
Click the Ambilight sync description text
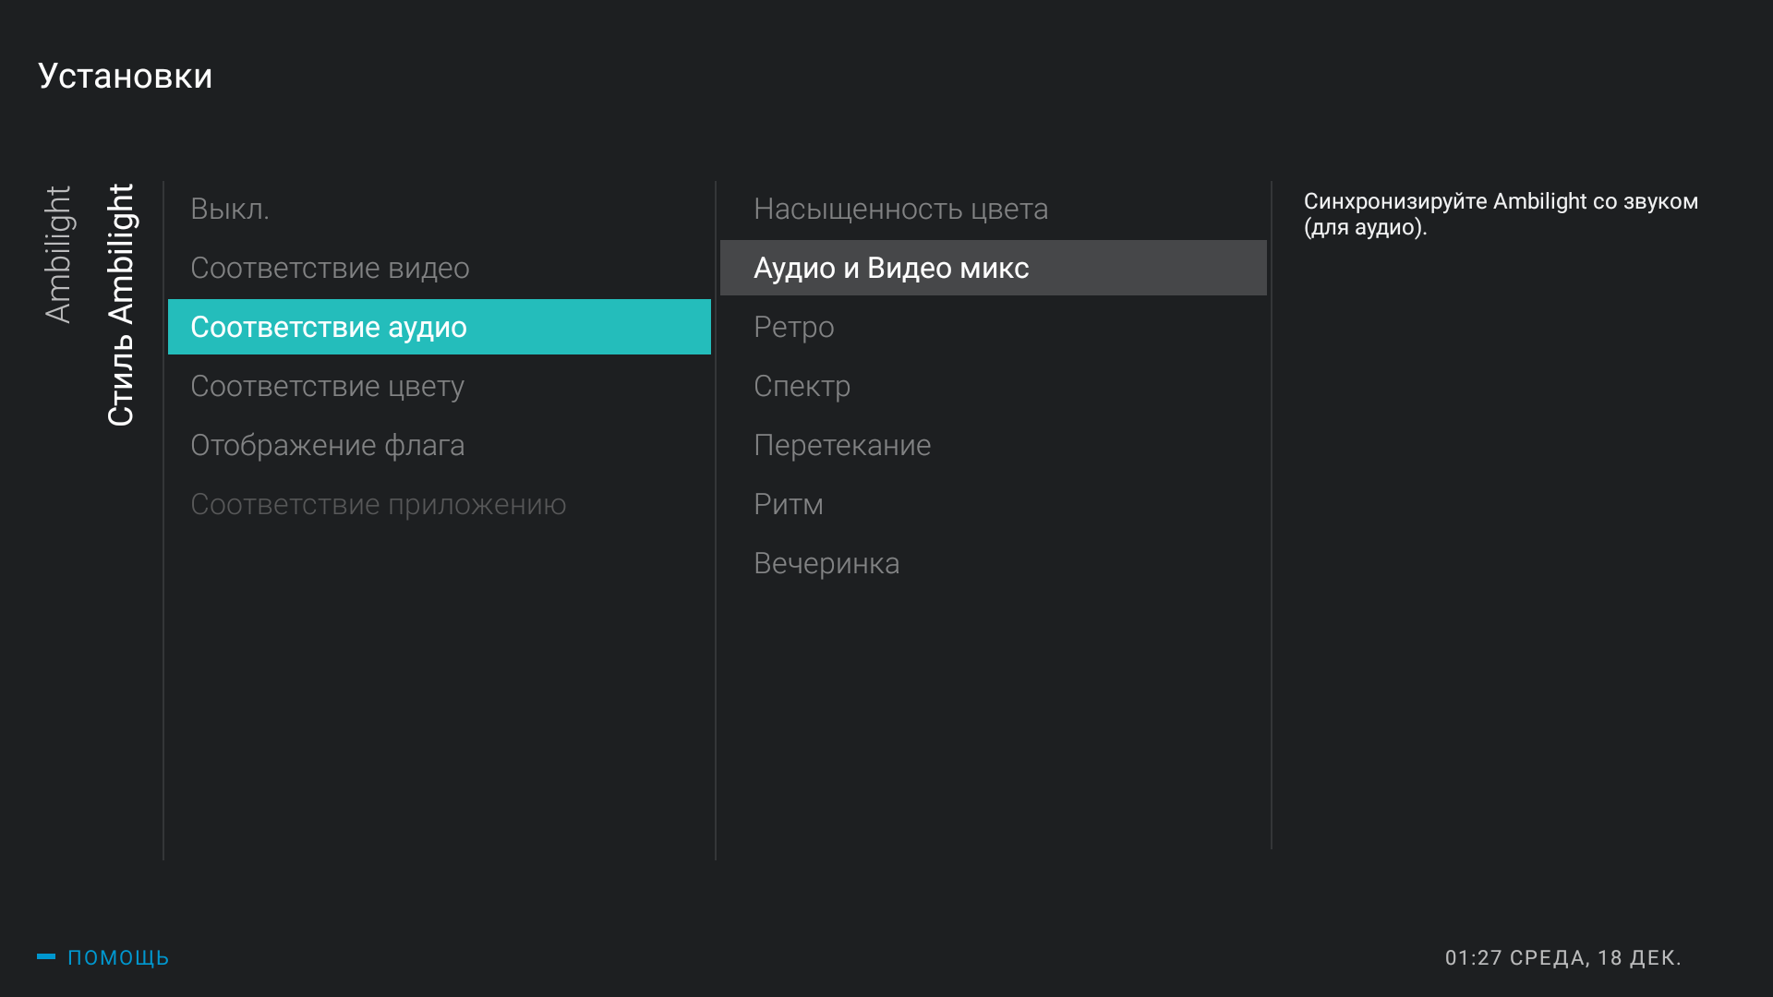(x=1500, y=213)
